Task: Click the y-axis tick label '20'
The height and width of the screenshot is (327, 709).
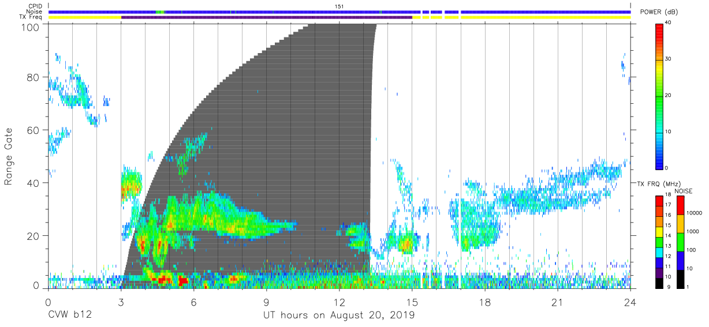Action: 33,235
